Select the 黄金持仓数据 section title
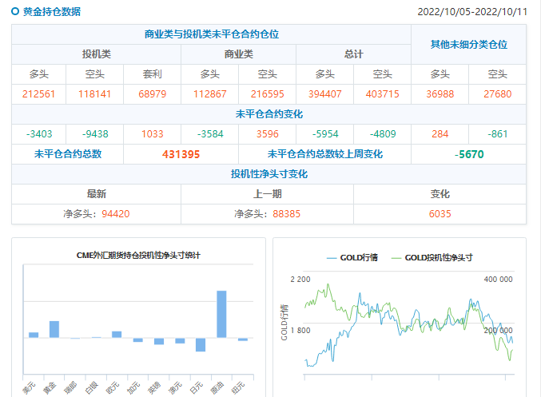 tap(52, 12)
